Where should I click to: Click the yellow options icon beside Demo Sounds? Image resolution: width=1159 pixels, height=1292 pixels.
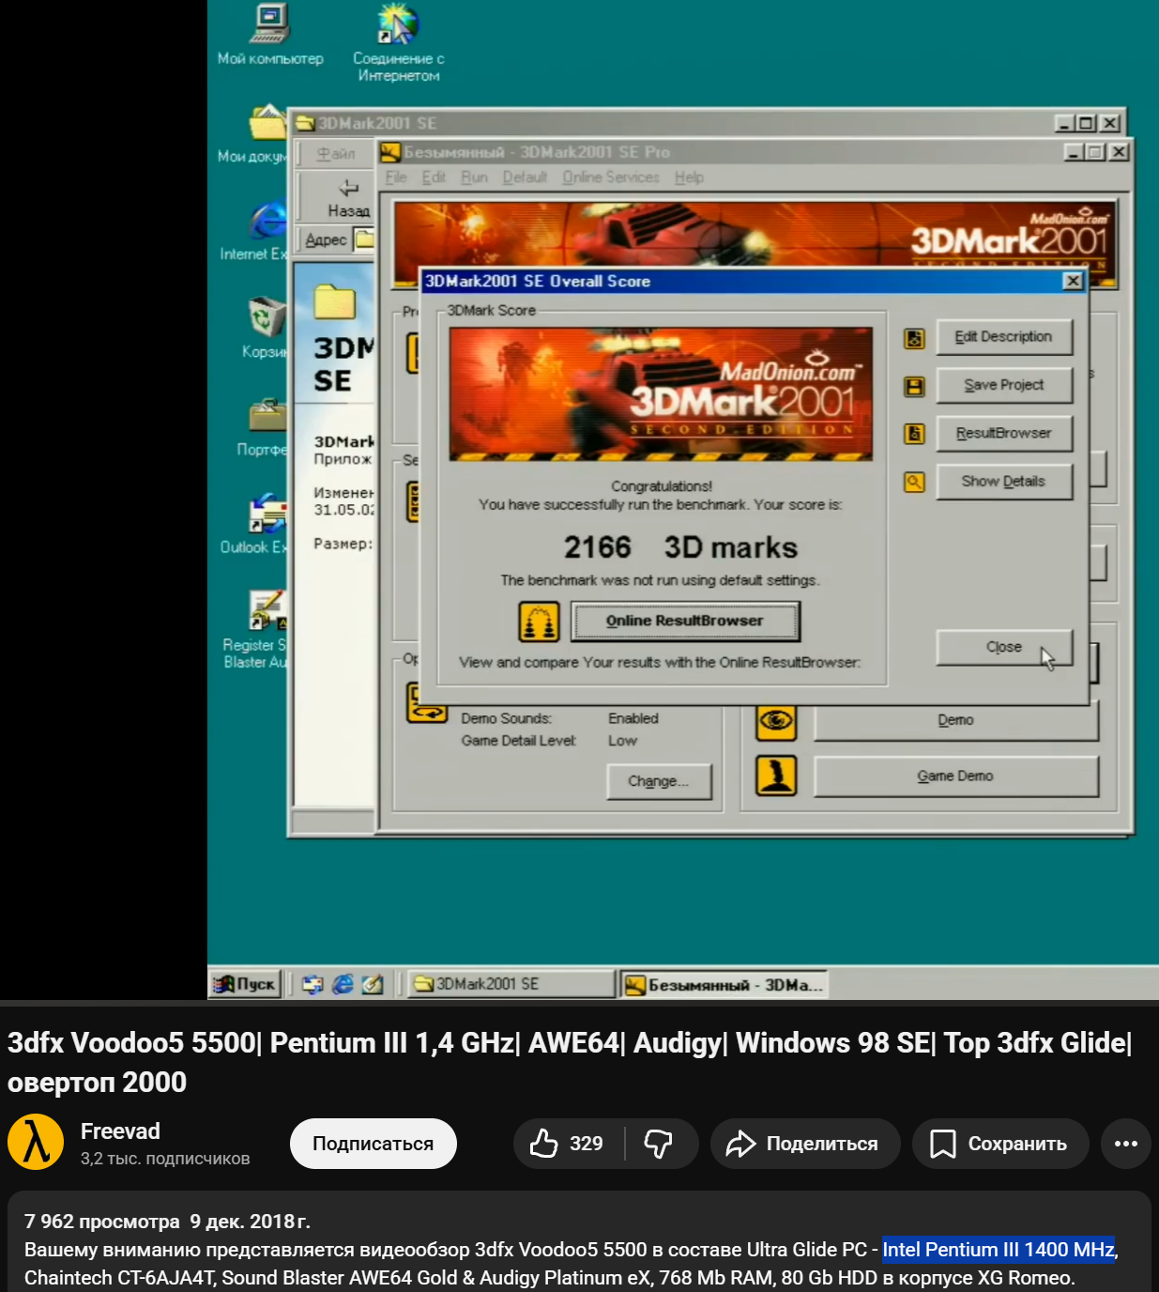click(x=427, y=703)
